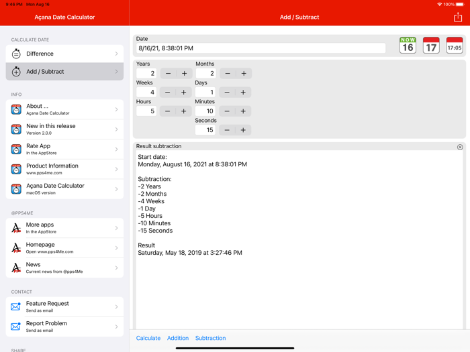Increase Hours with plus button

coord(184,111)
